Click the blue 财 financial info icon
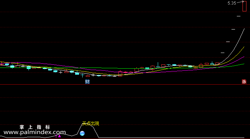Image resolution: width=250 pixels, height=139 pixels. tap(87, 82)
